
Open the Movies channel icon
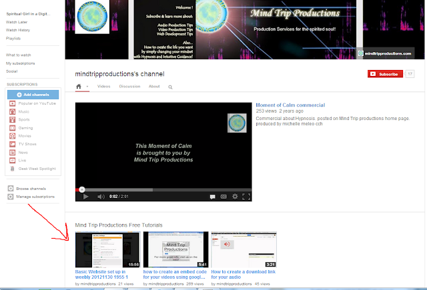point(12,136)
